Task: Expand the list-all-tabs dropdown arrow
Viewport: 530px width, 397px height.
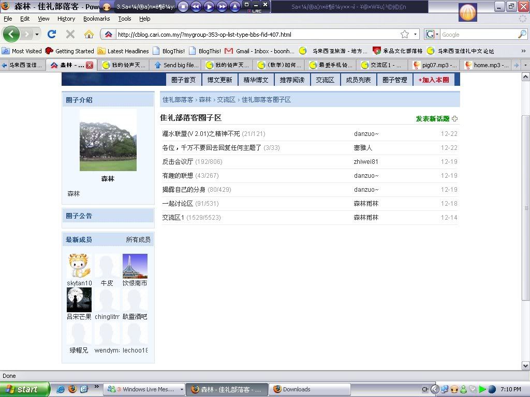Action: [x=525, y=65]
